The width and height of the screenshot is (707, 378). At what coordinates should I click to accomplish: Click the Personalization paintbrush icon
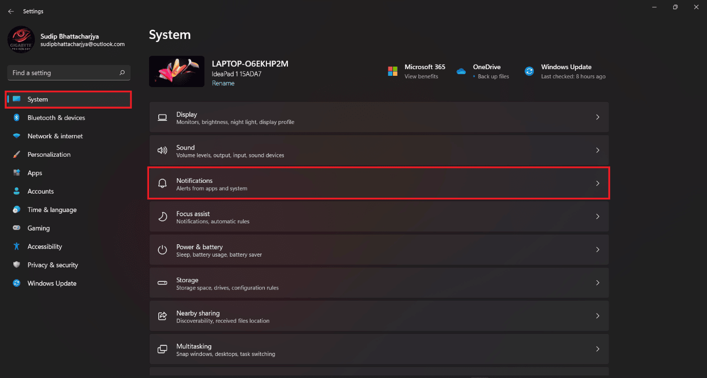click(16, 155)
